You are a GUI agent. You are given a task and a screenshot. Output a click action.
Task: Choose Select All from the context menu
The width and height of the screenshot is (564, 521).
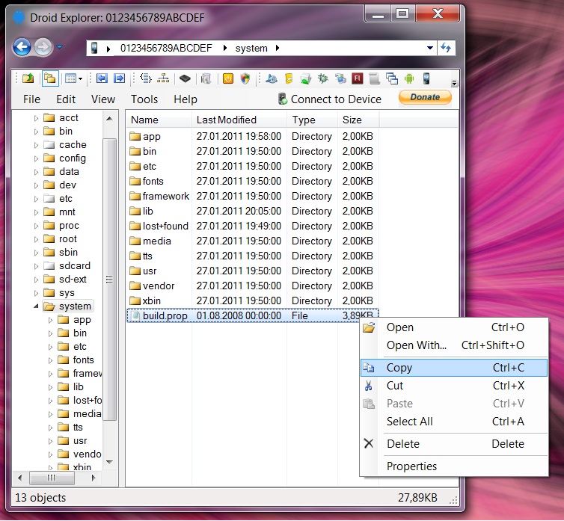454,422
